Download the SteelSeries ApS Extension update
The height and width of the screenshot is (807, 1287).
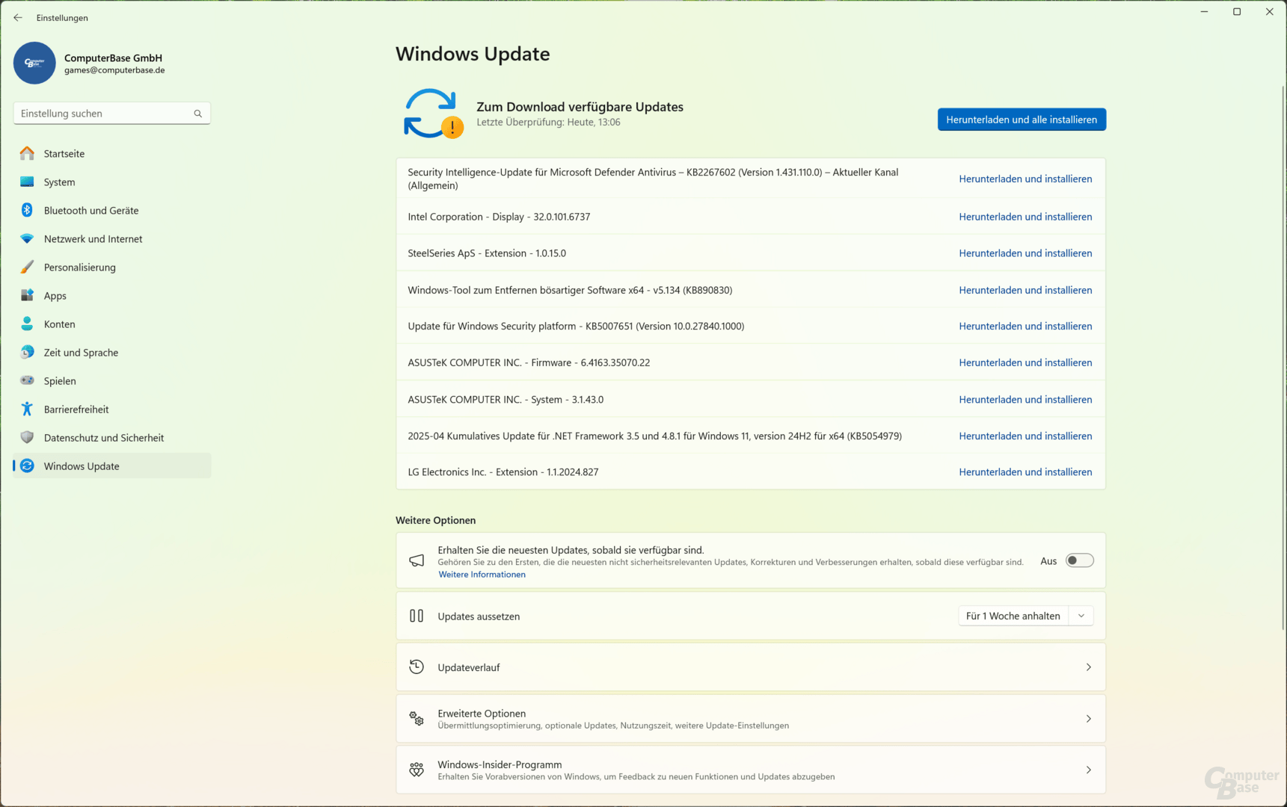coord(1025,253)
